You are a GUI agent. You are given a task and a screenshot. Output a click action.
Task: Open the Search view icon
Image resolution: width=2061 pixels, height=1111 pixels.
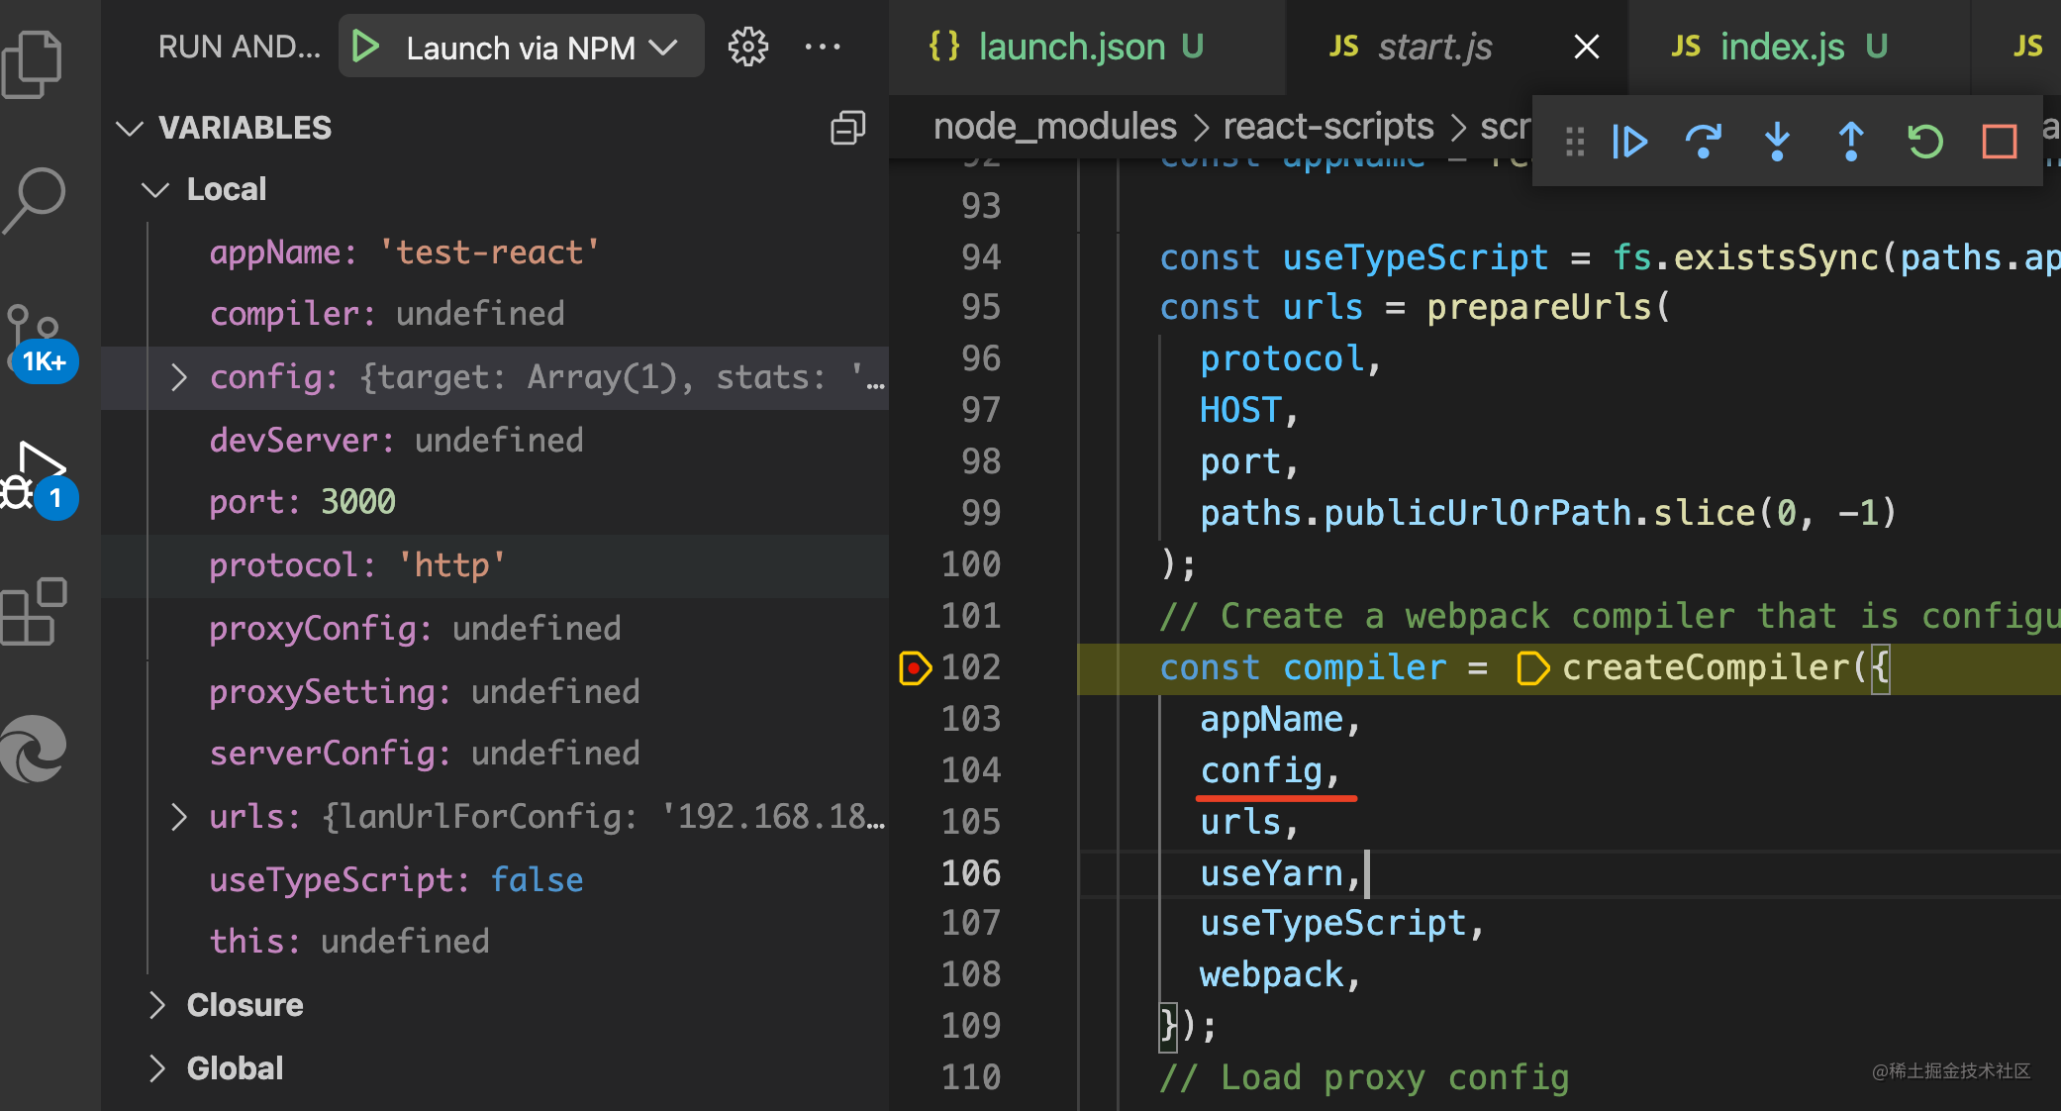coord(34,198)
